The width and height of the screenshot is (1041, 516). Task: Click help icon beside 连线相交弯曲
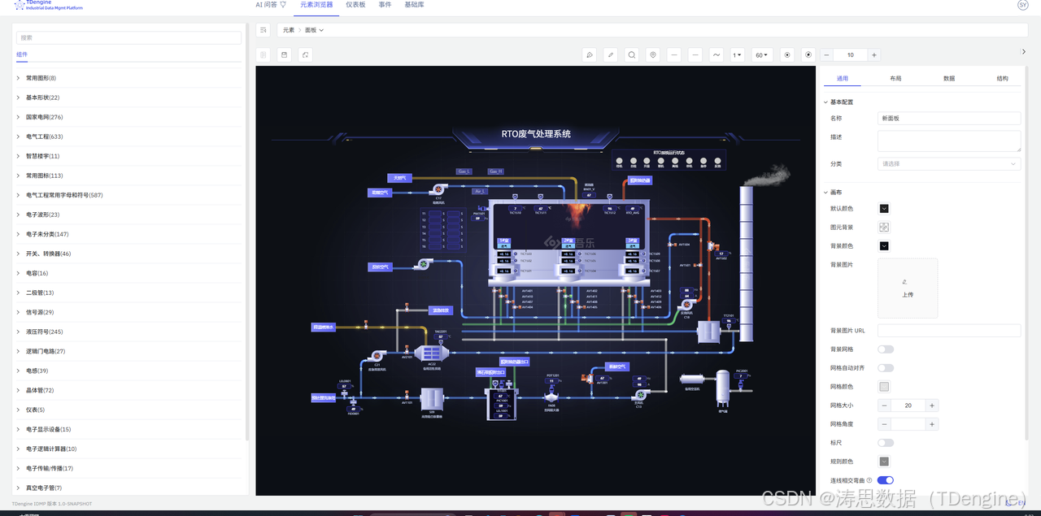[x=869, y=481]
